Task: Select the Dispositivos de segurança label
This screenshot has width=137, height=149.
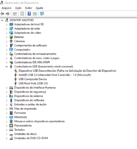Action: [x=30, y=92]
